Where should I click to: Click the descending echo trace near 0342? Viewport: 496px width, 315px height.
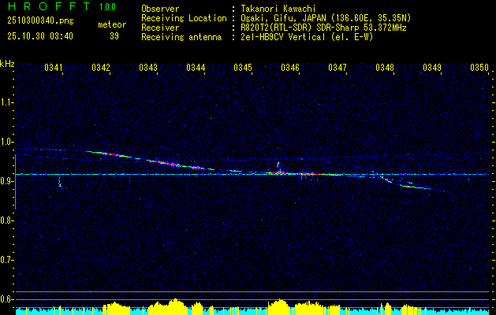[x=109, y=154]
